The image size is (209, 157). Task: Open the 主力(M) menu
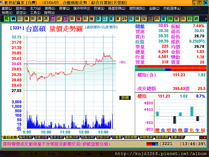[35, 8]
